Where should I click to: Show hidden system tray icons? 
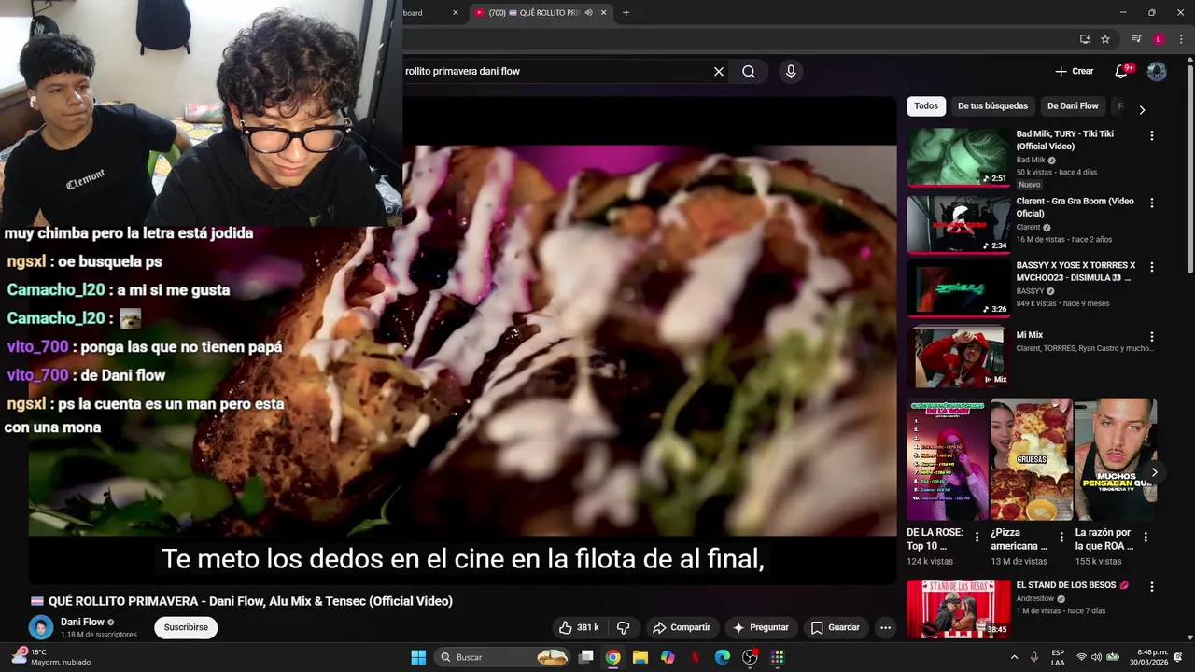coord(1015,657)
